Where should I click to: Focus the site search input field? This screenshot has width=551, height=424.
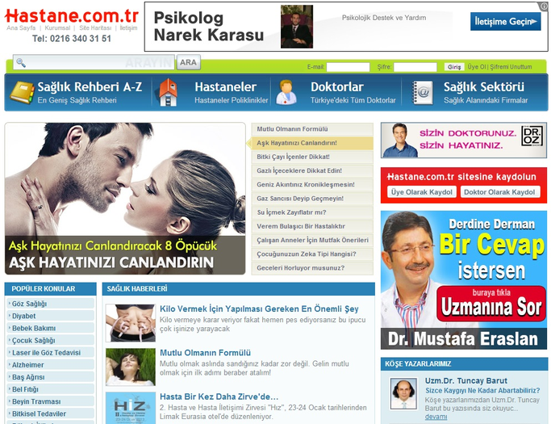tap(94, 63)
